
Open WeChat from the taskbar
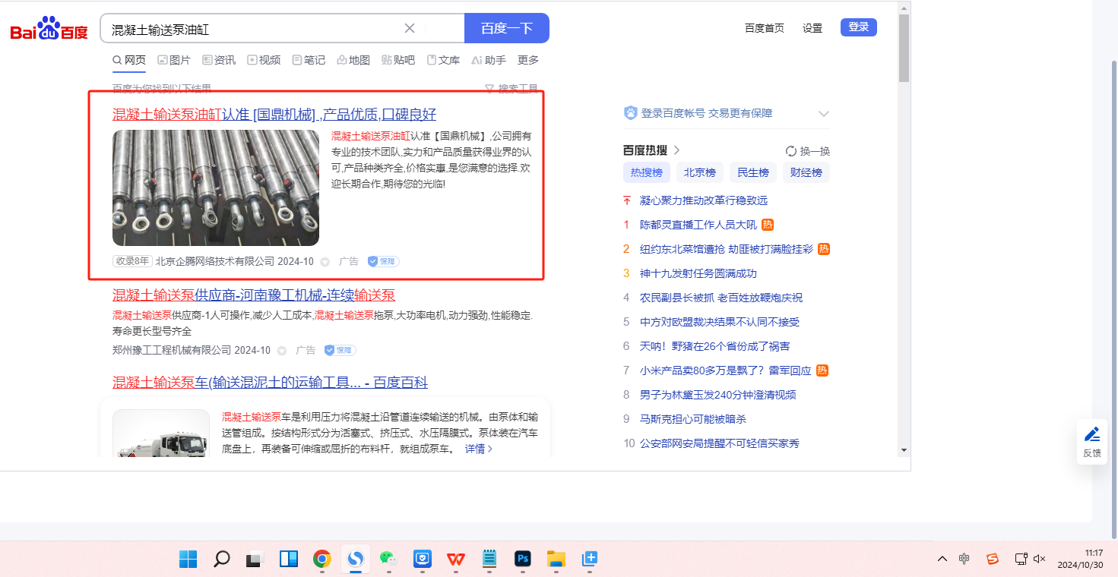[388, 560]
